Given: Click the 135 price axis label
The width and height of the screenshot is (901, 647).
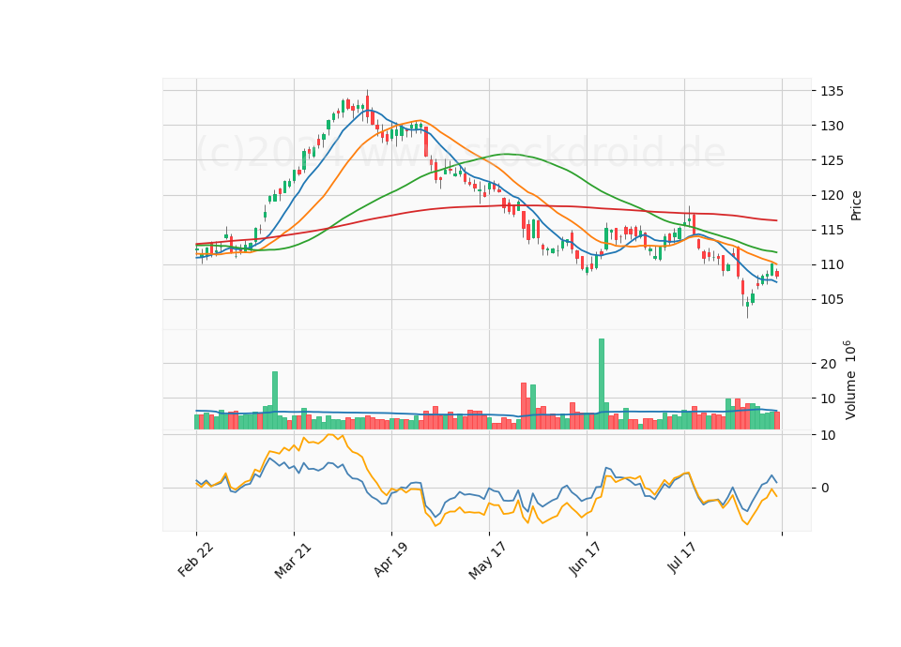Looking at the screenshot, I should (832, 91).
